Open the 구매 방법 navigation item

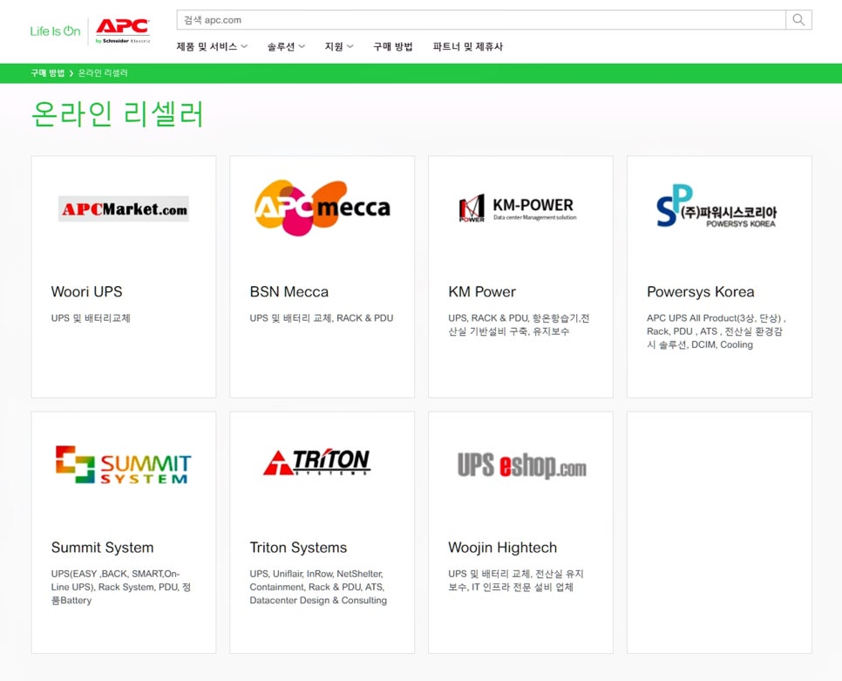coord(393,47)
